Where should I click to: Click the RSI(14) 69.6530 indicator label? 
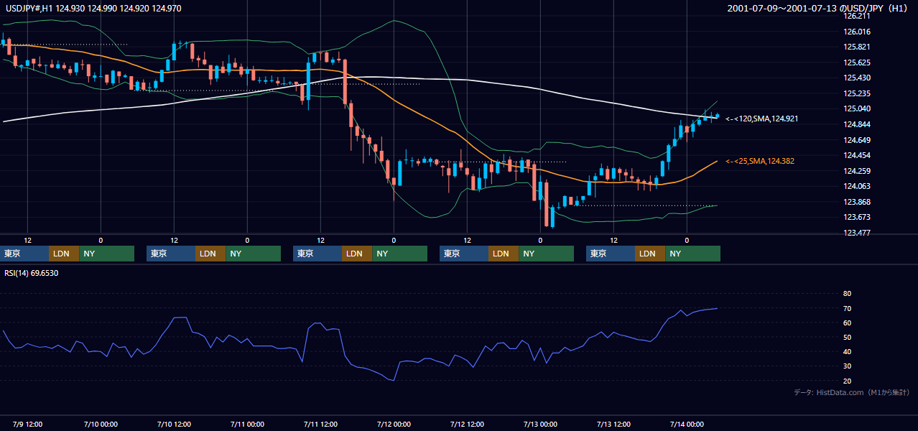click(32, 273)
